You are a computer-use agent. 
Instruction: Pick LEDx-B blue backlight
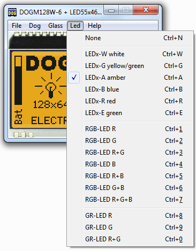click(130, 89)
